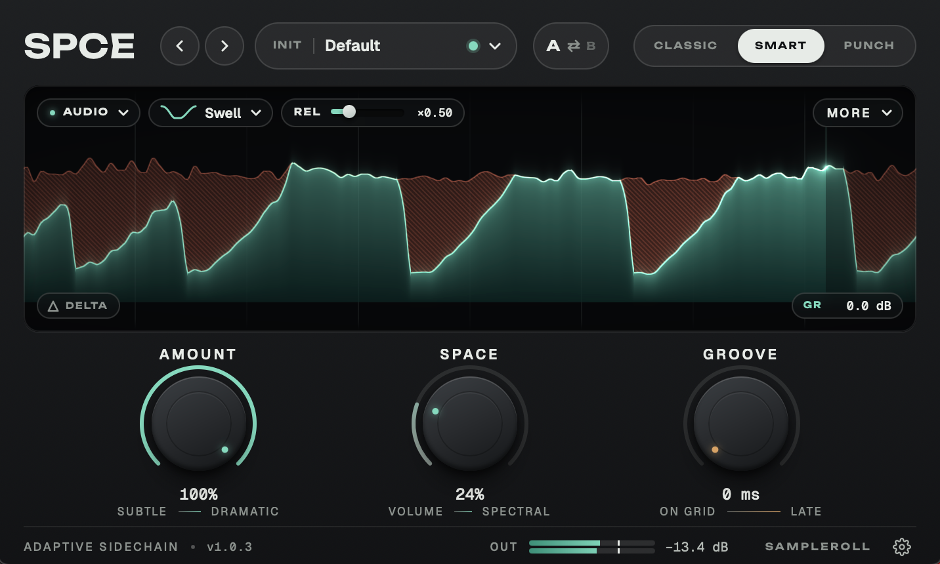Click the Delta triangle icon
Viewport: 940px width, 564px height.
53,306
